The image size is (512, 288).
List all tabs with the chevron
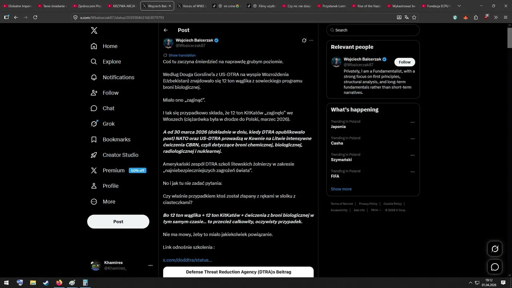[459, 6]
